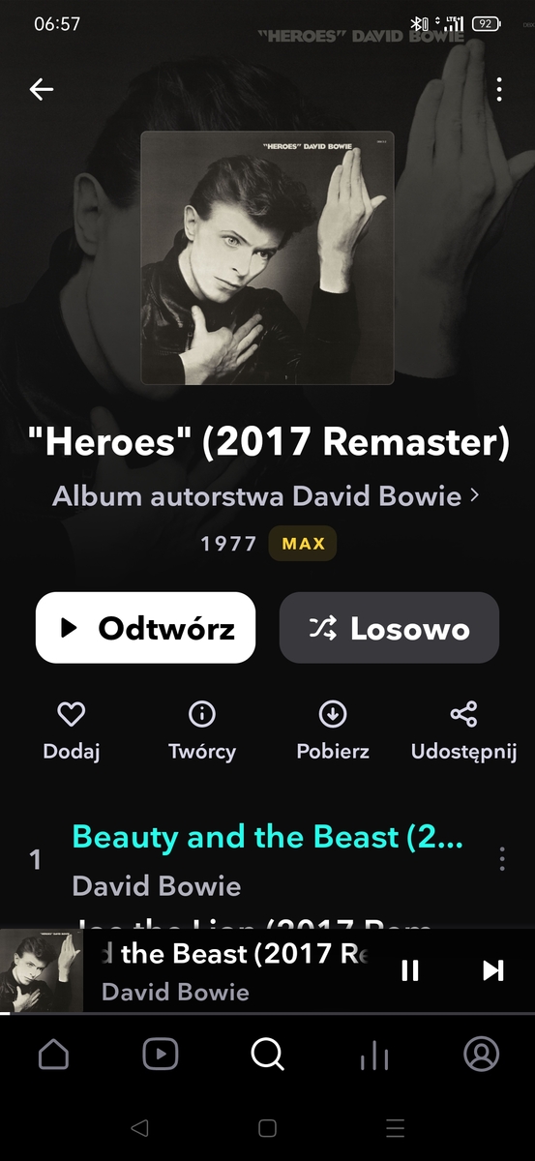Play album with Odtwórz button
Image resolution: width=535 pixels, height=1161 pixels.
146,628
